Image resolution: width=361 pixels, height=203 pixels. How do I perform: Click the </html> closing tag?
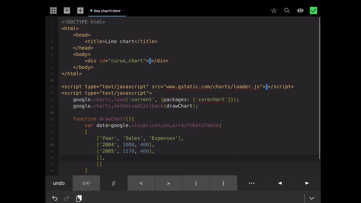coord(72,74)
